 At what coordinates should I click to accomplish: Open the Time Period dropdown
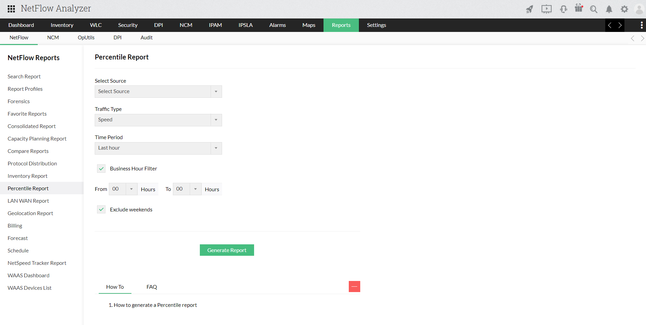click(x=158, y=148)
